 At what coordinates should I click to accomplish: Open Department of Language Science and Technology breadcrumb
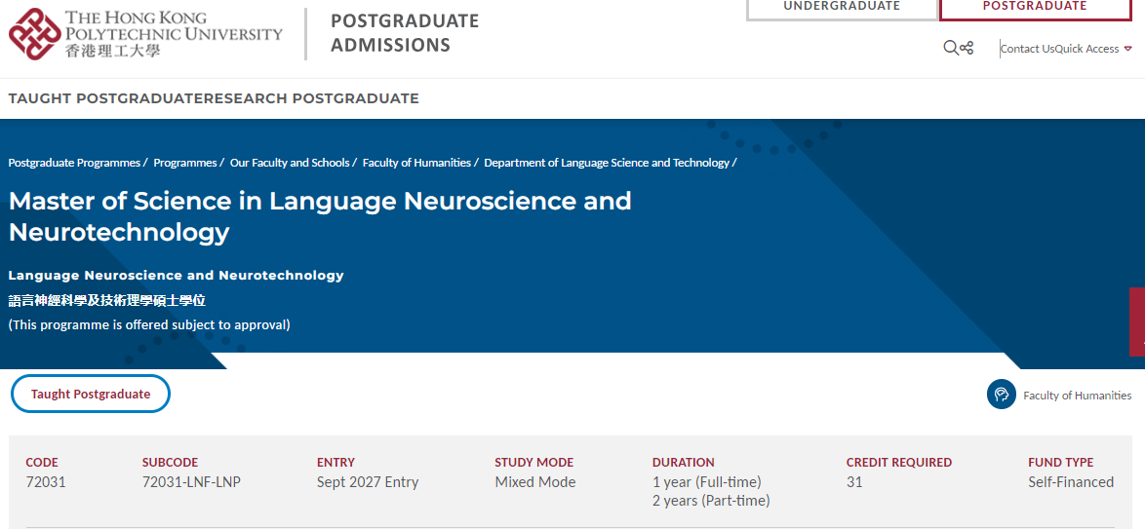606,163
